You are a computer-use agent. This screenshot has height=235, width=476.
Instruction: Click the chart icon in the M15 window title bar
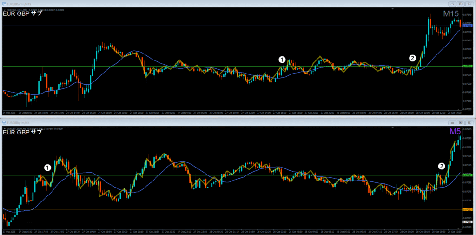tap(5, 4)
